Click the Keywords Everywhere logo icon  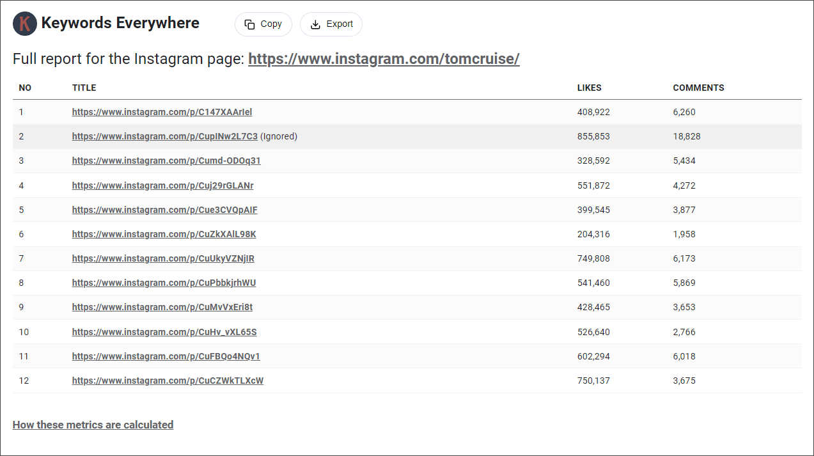[25, 24]
